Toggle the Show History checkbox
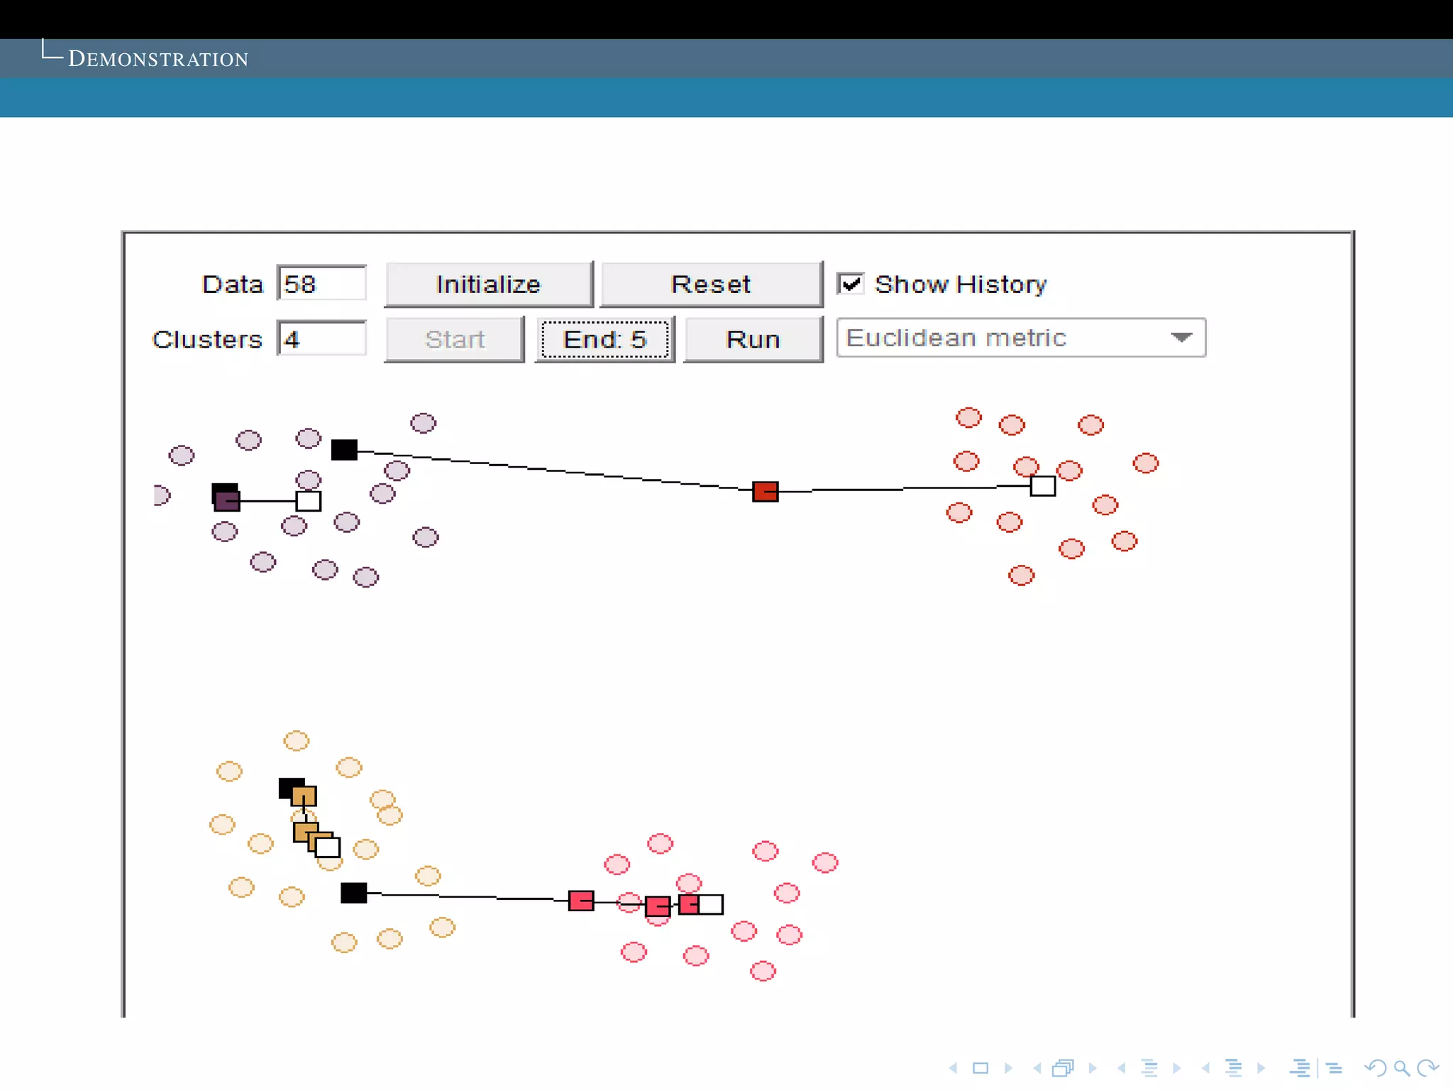Image resolution: width=1453 pixels, height=1090 pixels. click(x=850, y=284)
